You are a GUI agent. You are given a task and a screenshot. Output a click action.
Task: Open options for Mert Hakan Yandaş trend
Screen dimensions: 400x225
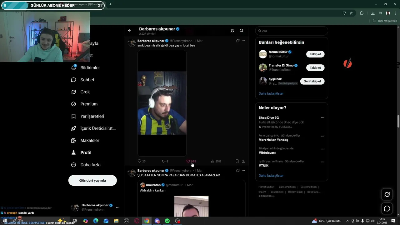click(322, 136)
